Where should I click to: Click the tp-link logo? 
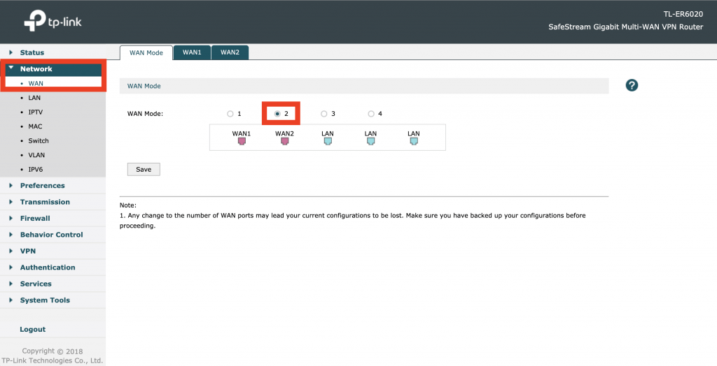(x=53, y=22)
